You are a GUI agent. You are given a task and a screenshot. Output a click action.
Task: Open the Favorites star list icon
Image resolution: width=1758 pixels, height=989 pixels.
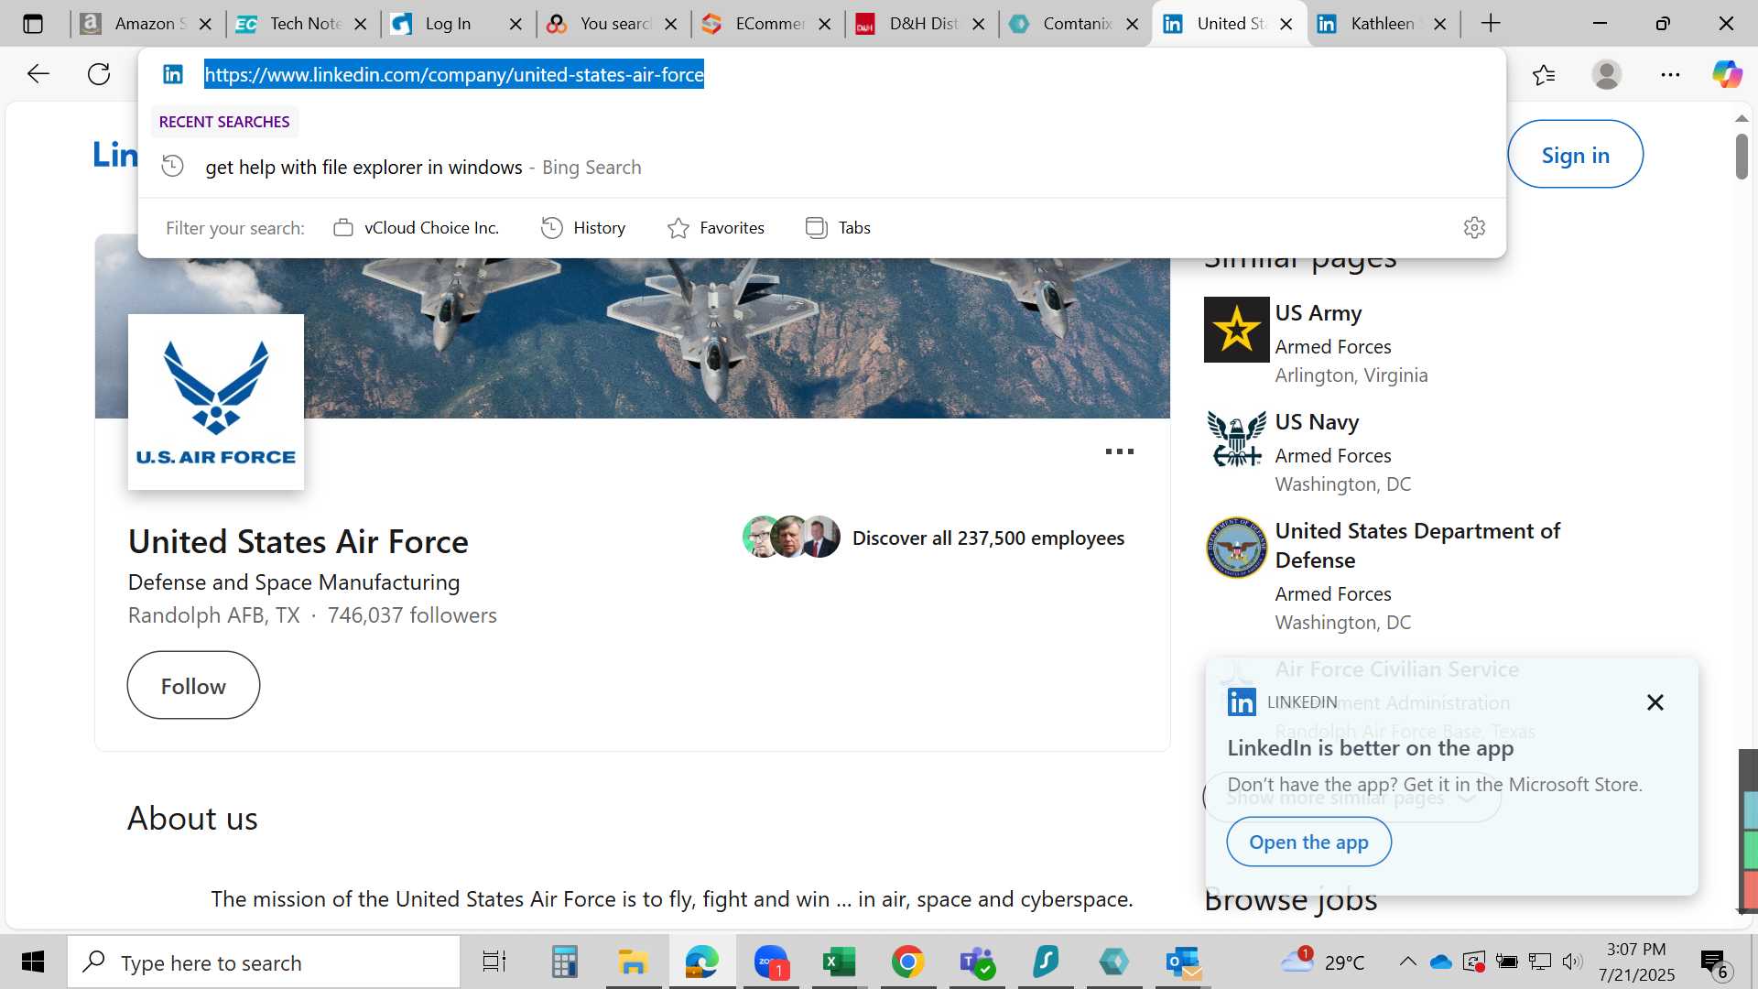click(x=1544, y=74)
